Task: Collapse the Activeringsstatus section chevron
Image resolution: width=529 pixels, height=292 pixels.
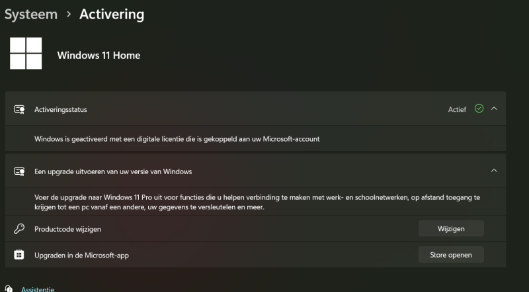Action: coord(494,109)
